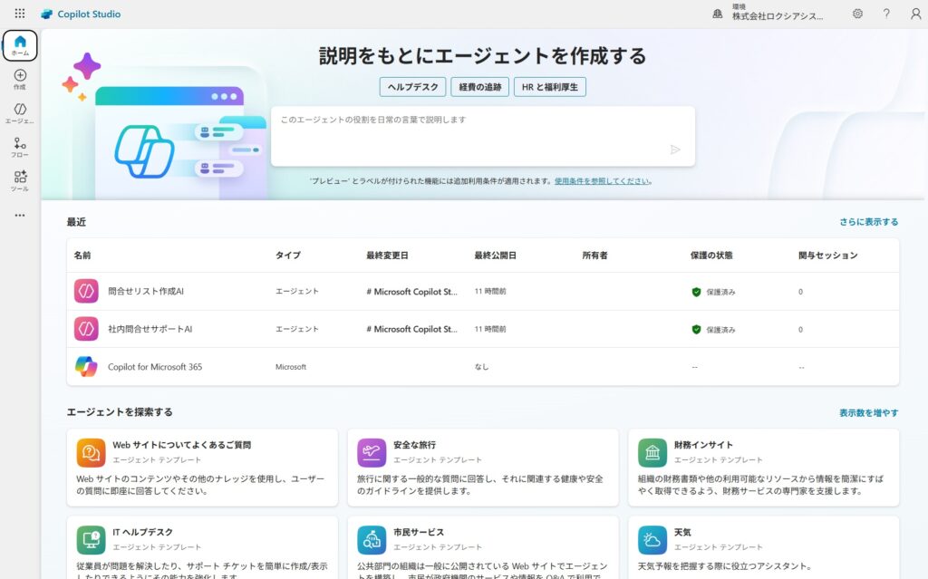Image resolution: width=928 pixels, height=579 pixels.
Task: Go to Home (ホーム) in sidebar
Action: [x=20, y=45]
